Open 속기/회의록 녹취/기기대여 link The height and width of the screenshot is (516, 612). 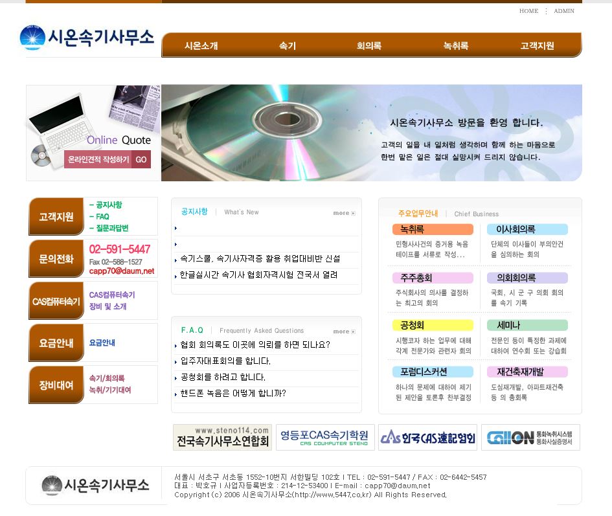click(109, 384)
